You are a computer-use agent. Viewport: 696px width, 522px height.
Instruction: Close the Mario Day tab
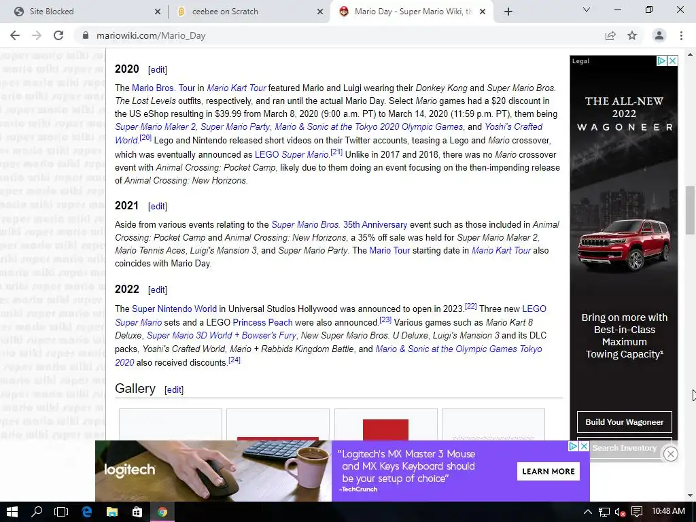click(x=483, y=12)
